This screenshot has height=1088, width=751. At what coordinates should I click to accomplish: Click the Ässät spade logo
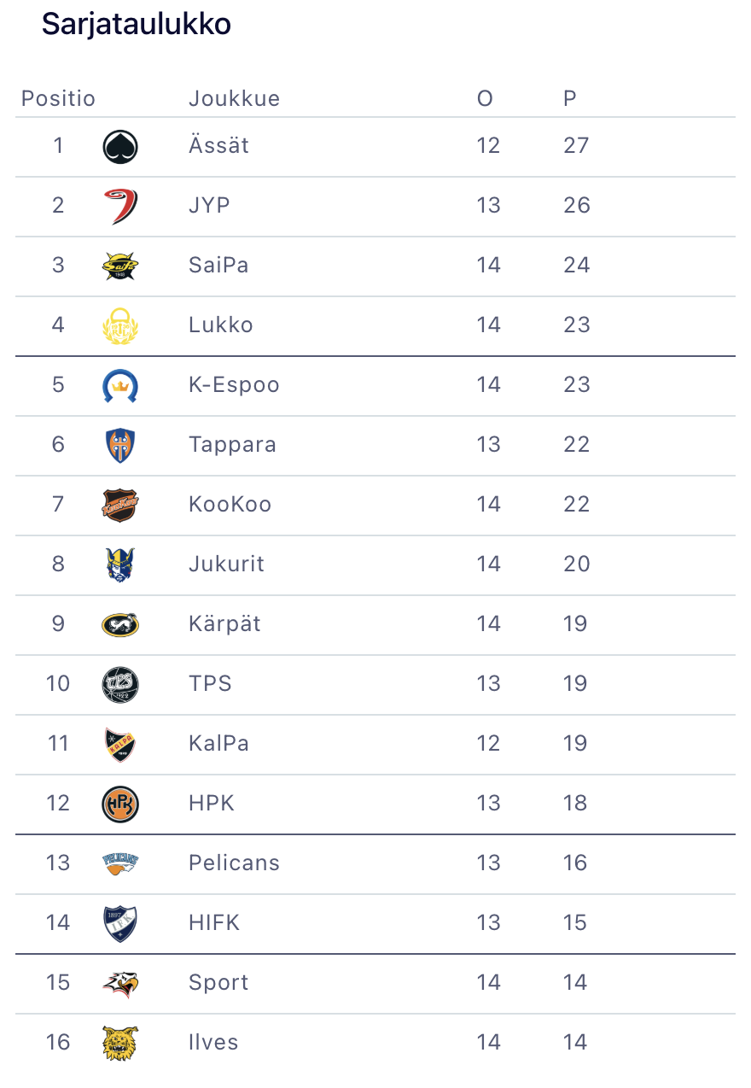coord(120,147)
